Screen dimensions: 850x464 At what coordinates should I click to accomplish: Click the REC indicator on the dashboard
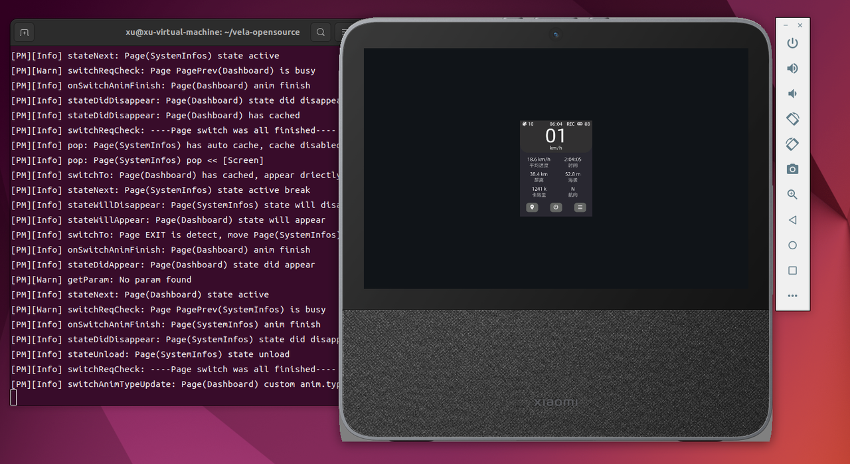[570, 124]
